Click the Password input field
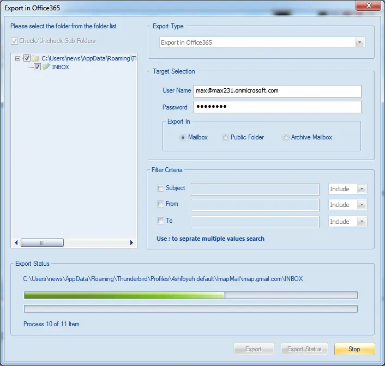Screen dimensions: 385x366 [277, 107]
